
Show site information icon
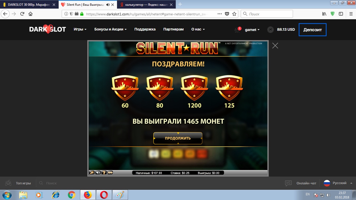(x=66, y=14)
